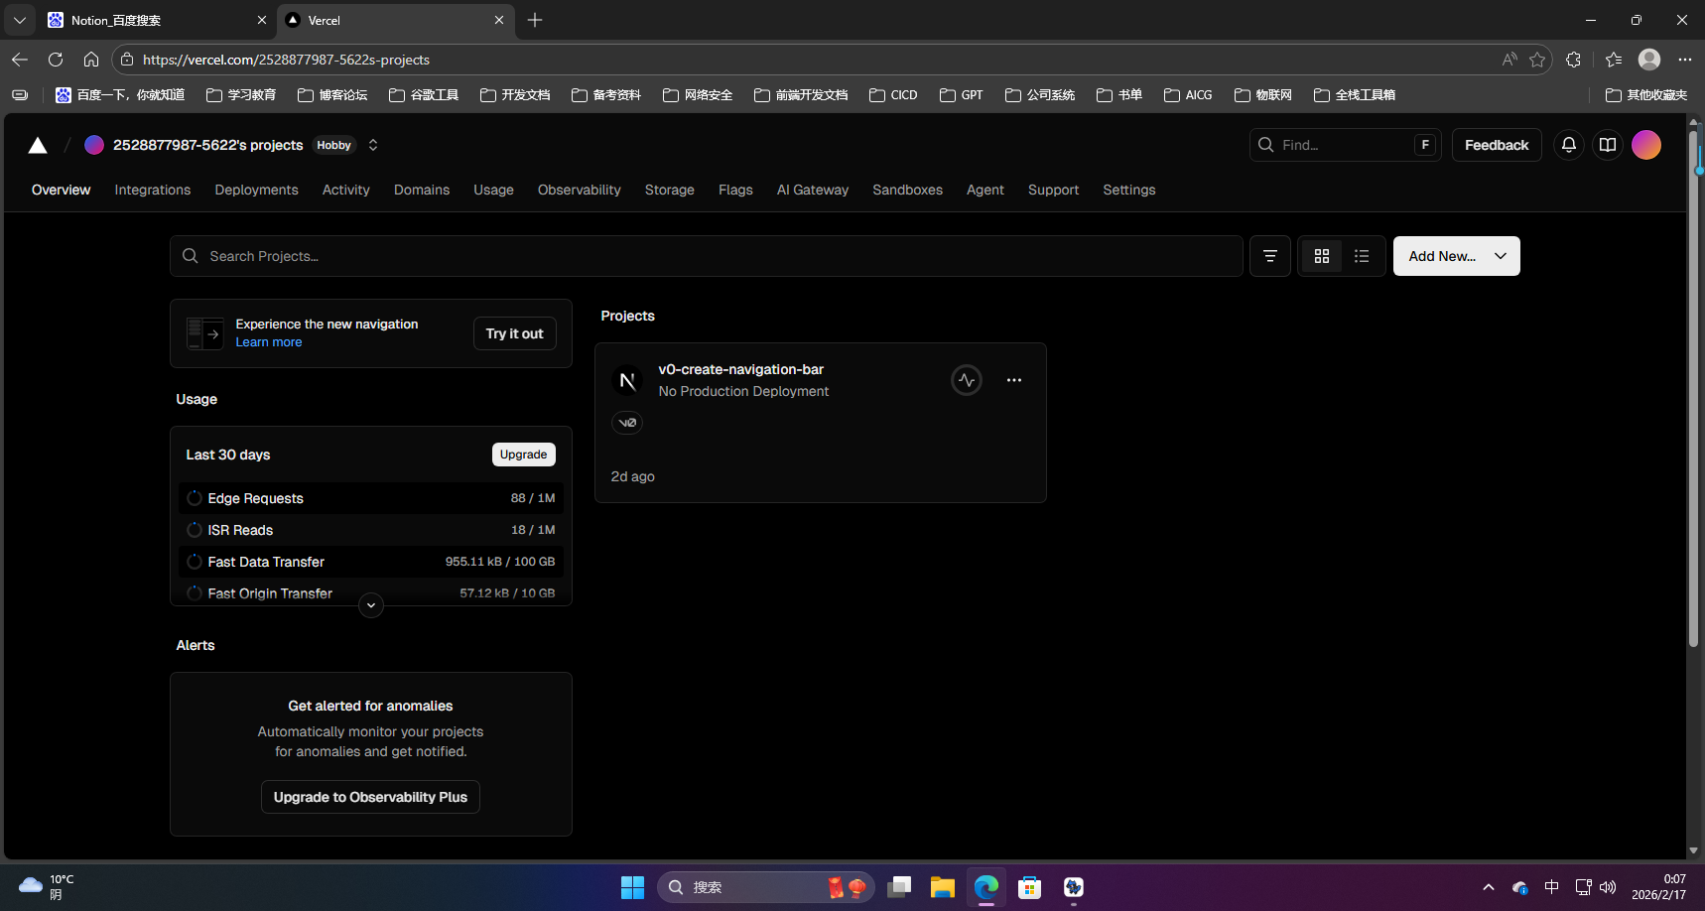Go to the Activity tab
Viewport: 1705px width, 911px height.
(346, 190)
